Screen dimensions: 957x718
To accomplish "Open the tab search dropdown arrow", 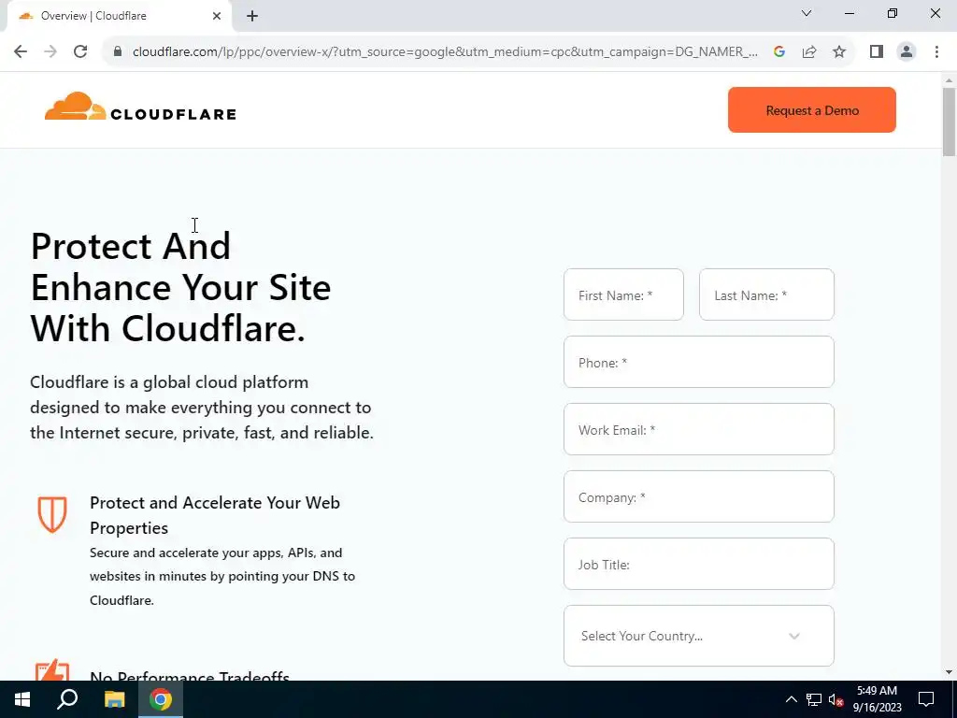I will [807, 13].
